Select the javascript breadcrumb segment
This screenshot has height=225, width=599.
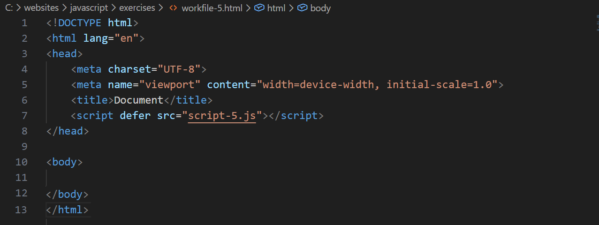pyautogui.click(x=90, y=8)
